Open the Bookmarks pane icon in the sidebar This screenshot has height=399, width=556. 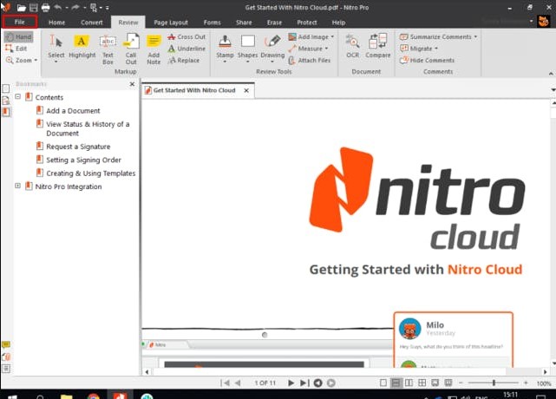6,112
